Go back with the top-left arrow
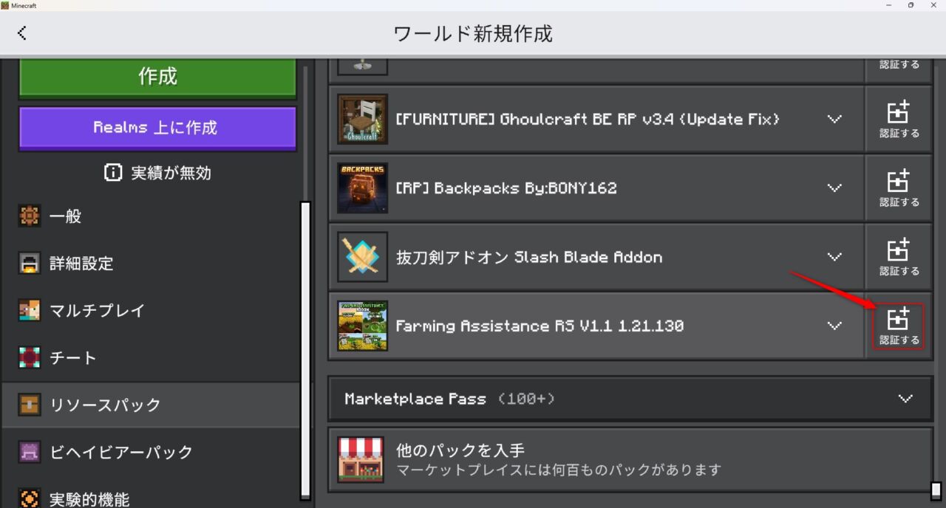 click(x=22, y=33)
